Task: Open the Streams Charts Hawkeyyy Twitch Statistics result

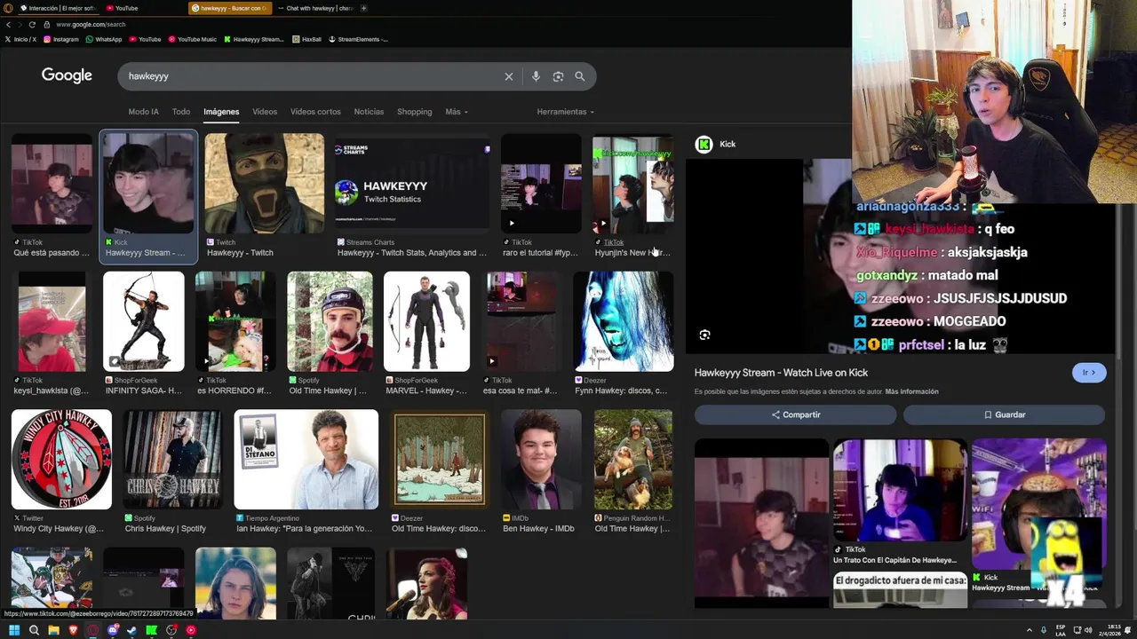Action: click(412, 185)
